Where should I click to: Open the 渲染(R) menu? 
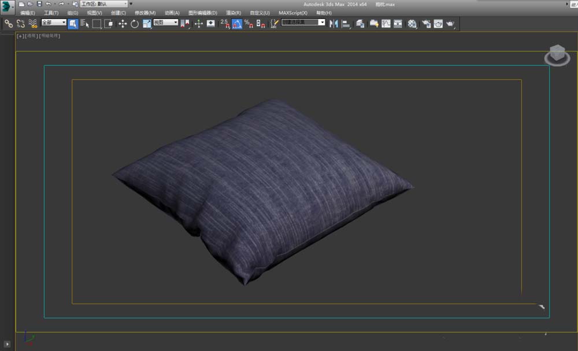point(234,13)
